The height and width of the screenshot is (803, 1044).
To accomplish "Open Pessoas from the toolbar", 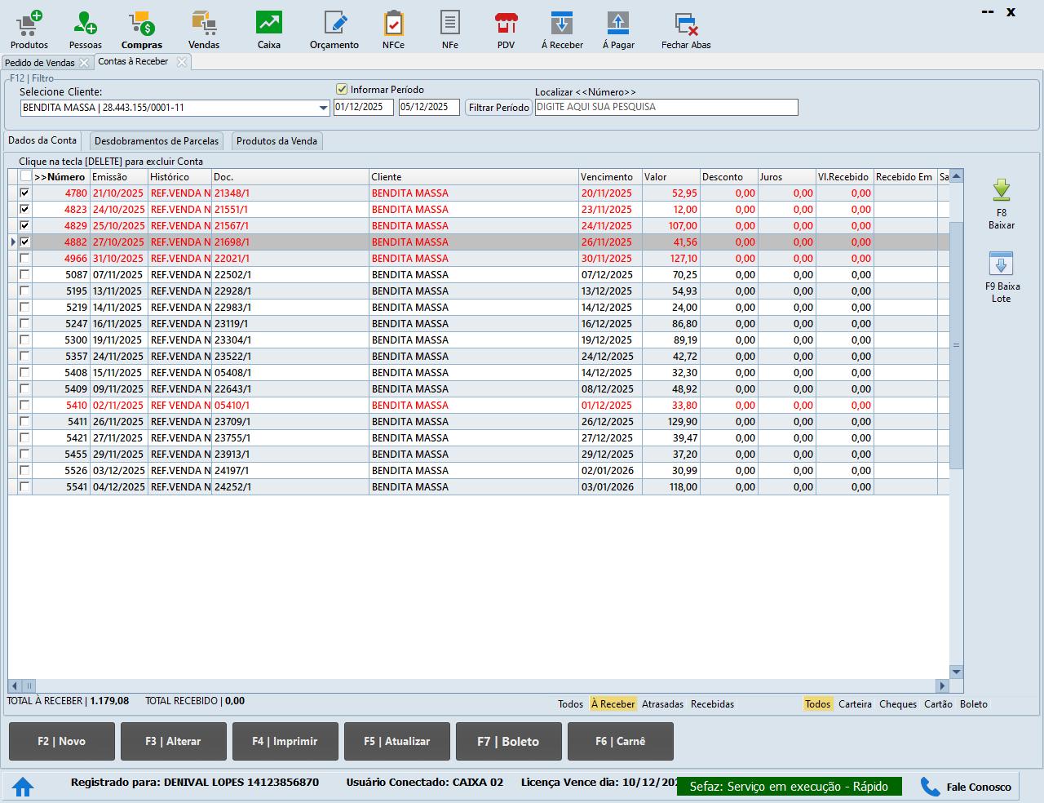I will pos(85,23).
